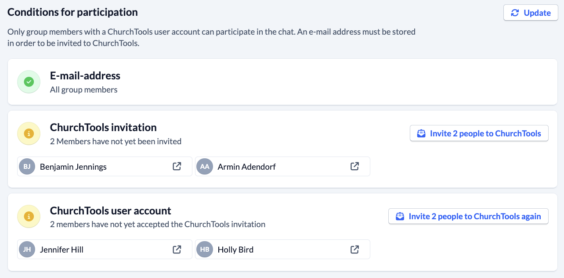
Task: Click the green checkmark E-mail-address status icon
Action: 29,82
